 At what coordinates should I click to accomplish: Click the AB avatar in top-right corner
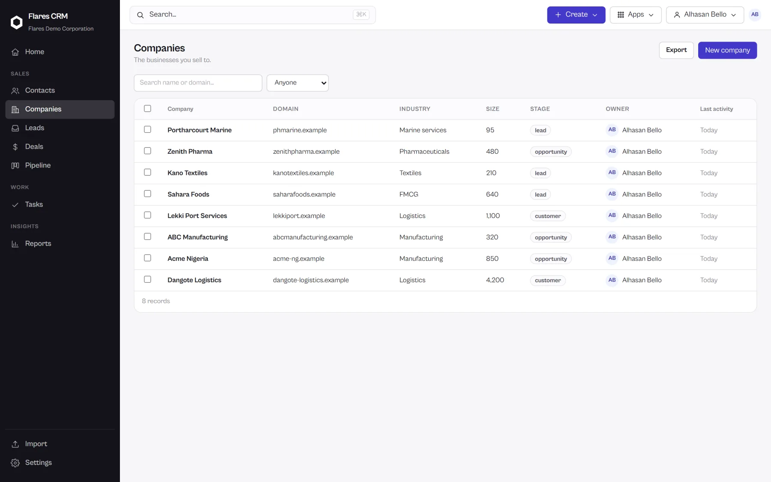tap(755, 15)
